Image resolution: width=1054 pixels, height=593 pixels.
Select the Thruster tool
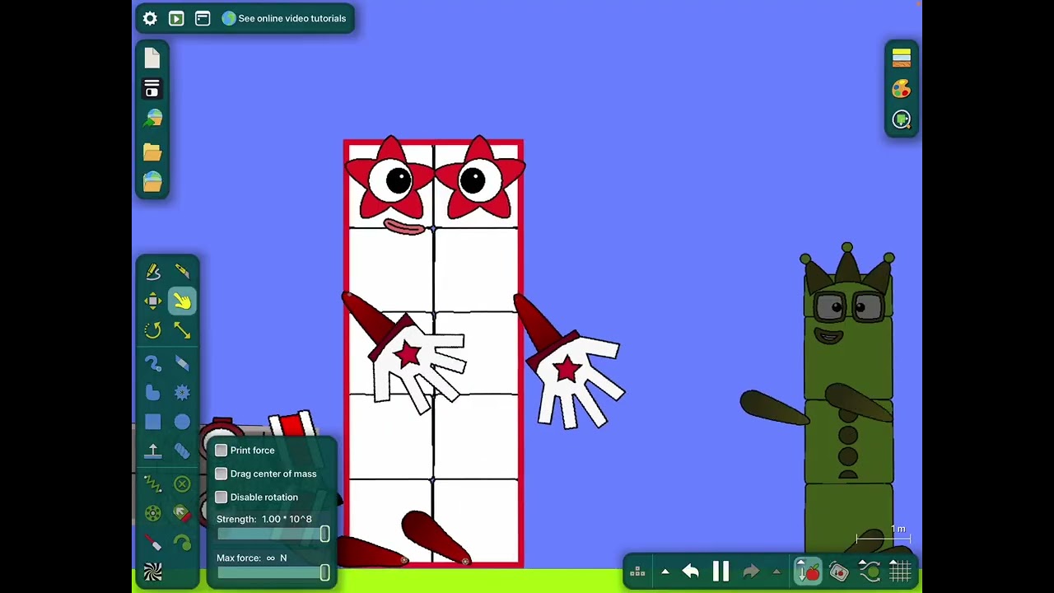coord(182,514)
